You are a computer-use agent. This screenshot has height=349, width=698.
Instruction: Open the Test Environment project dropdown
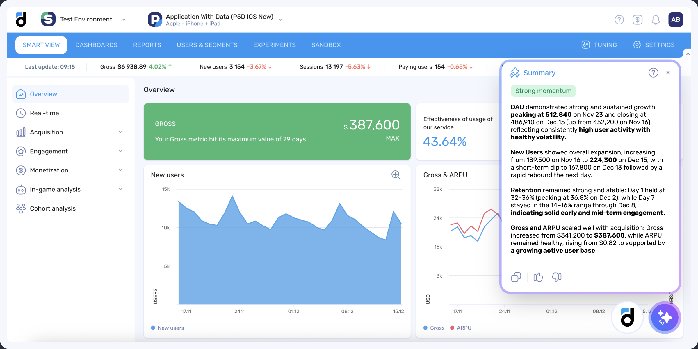(x=124, y=19)
